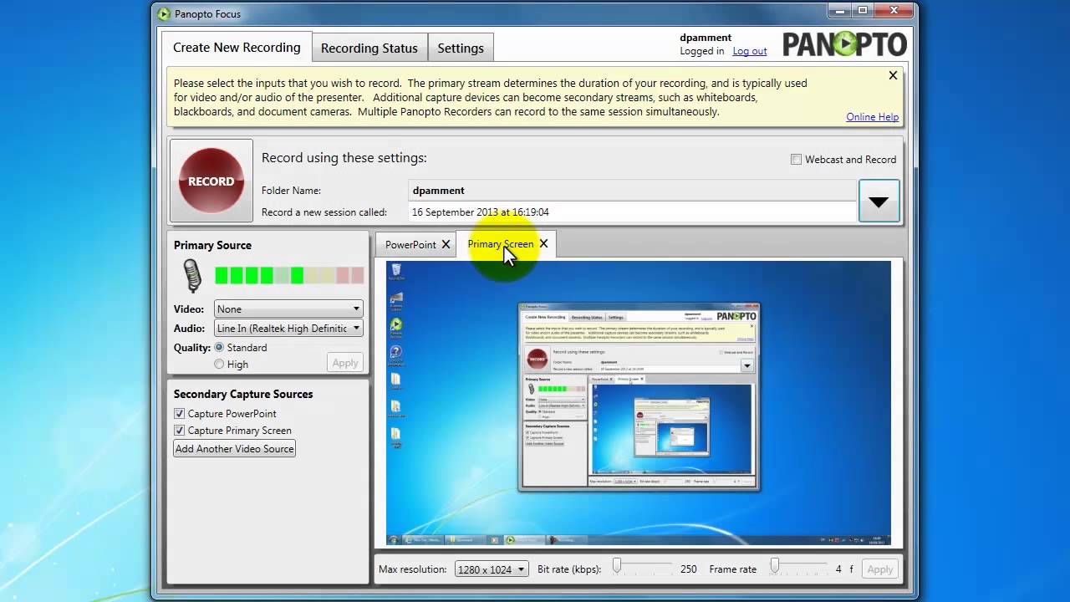
Task: Click the Bit rate slider handle
Action: pos(617,566)
